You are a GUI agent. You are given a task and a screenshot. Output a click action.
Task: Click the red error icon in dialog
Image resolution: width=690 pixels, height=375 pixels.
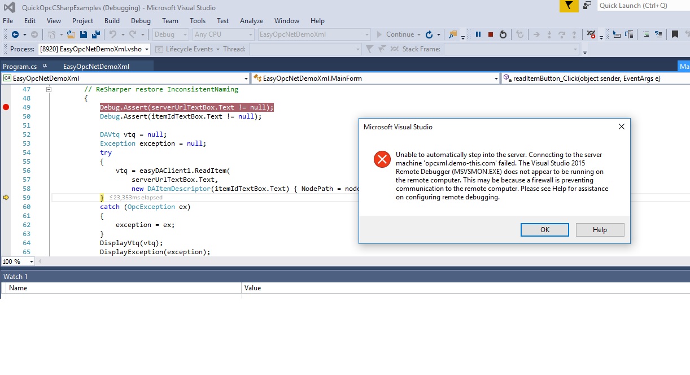coord(382,159)
